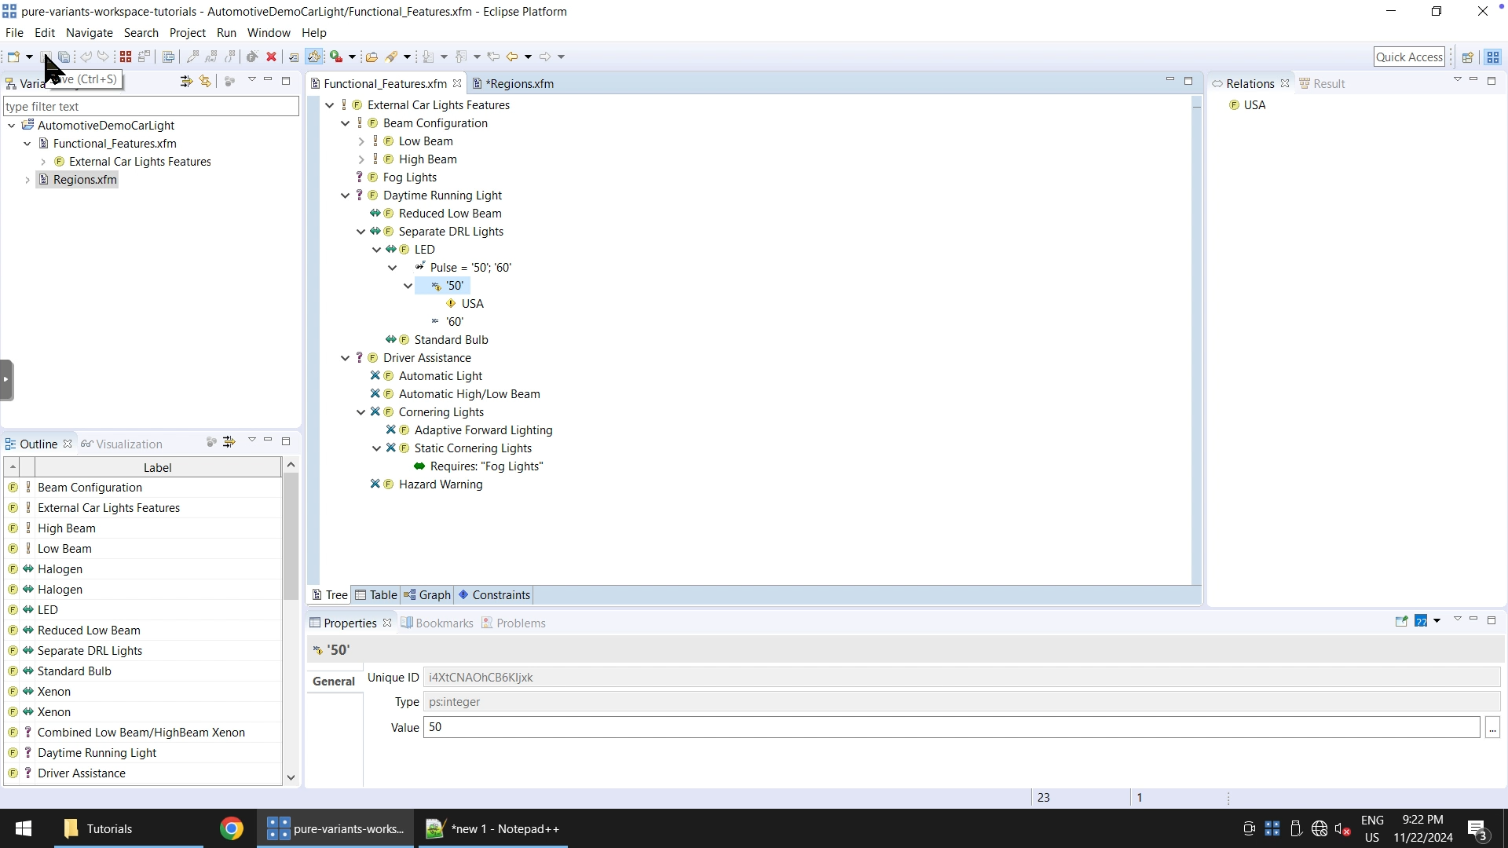Collapse the Separate DRL Lights tree node
1508x848 pixels.
tap(361, 231)
